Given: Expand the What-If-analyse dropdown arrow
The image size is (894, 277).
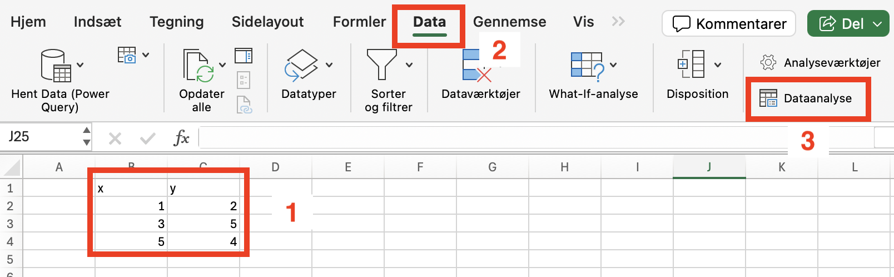Looking at the screenshot, I should pyautogui.click(x=613, y=65).
